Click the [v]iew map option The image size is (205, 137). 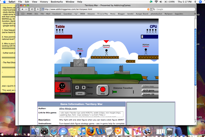tap(150, 86)
